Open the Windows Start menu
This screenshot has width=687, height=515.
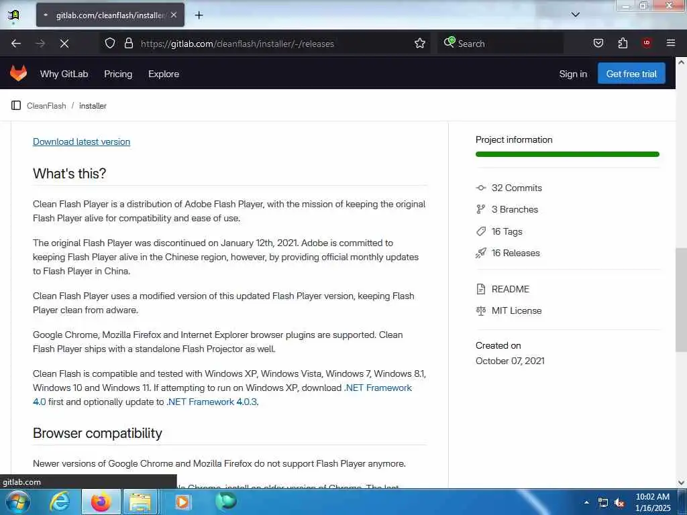click(17, 502)
